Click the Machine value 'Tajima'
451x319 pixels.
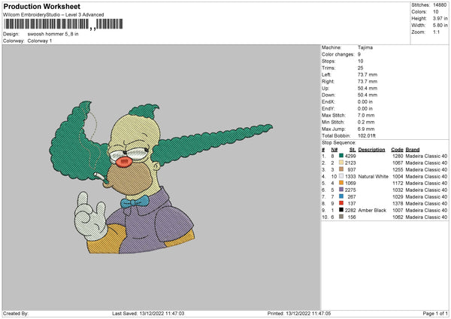click(x=365, y=47)
